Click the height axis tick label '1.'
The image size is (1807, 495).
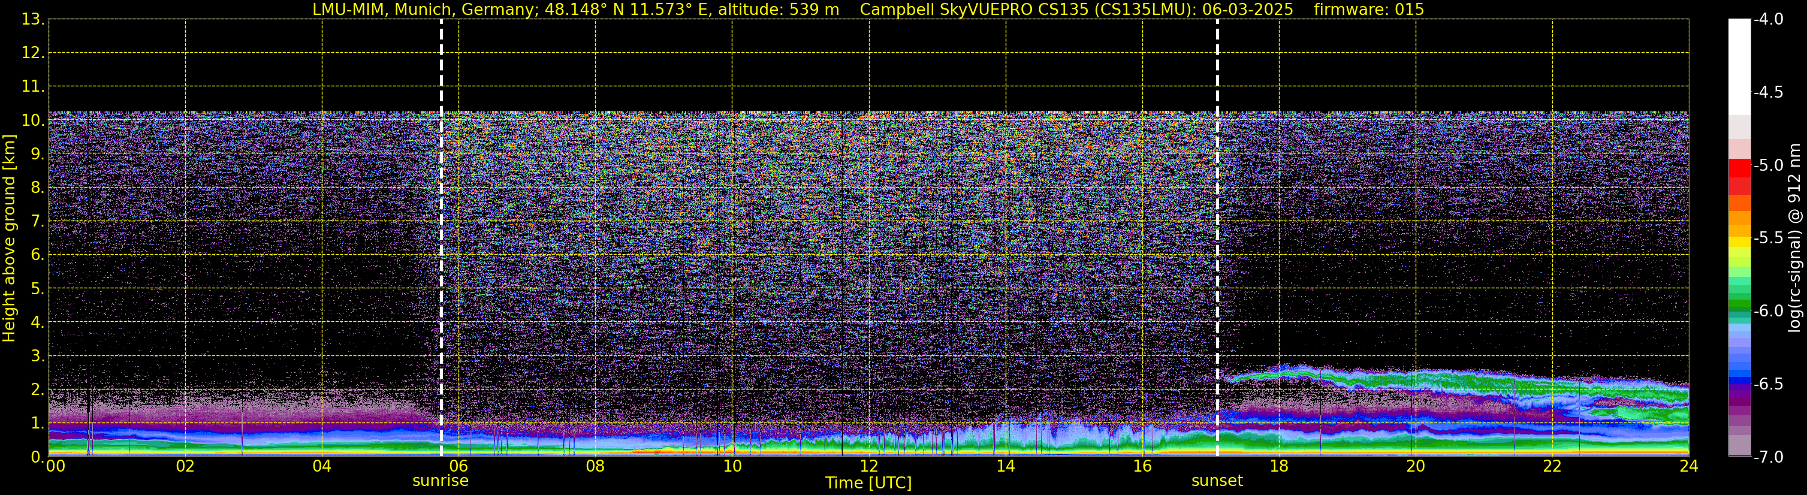tap(37, 422)
